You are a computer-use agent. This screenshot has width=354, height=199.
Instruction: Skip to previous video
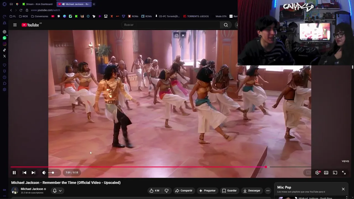(x=24, y=173)
